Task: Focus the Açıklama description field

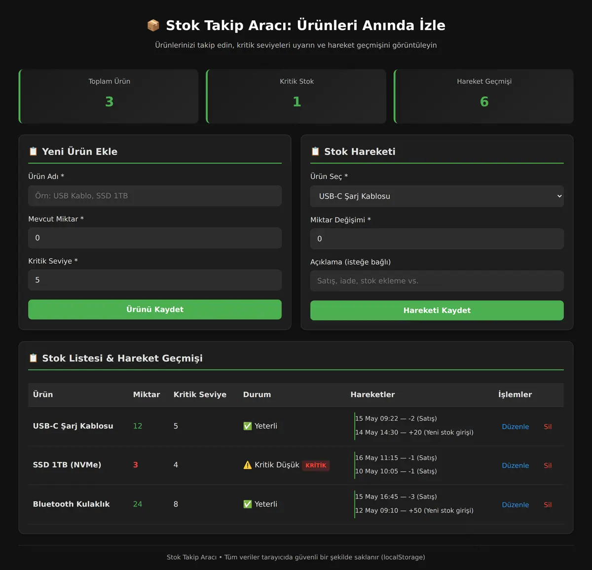Action: click(x=437, y=281)
